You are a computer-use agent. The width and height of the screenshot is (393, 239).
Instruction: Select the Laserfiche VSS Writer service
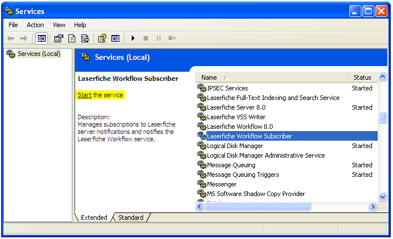(287, 117)
